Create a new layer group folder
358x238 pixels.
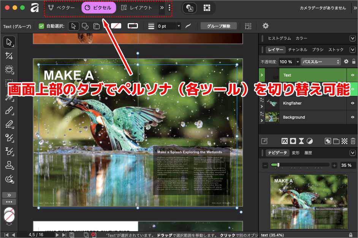coord(336,141)
